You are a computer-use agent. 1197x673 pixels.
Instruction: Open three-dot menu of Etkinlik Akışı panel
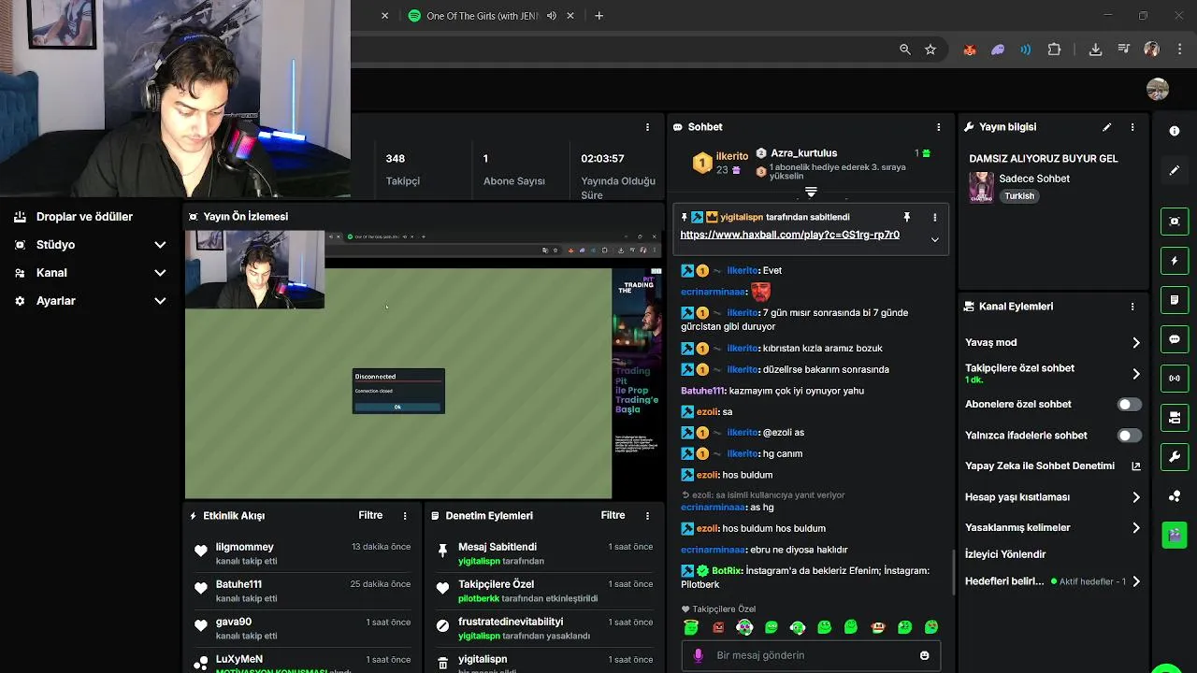405,516
